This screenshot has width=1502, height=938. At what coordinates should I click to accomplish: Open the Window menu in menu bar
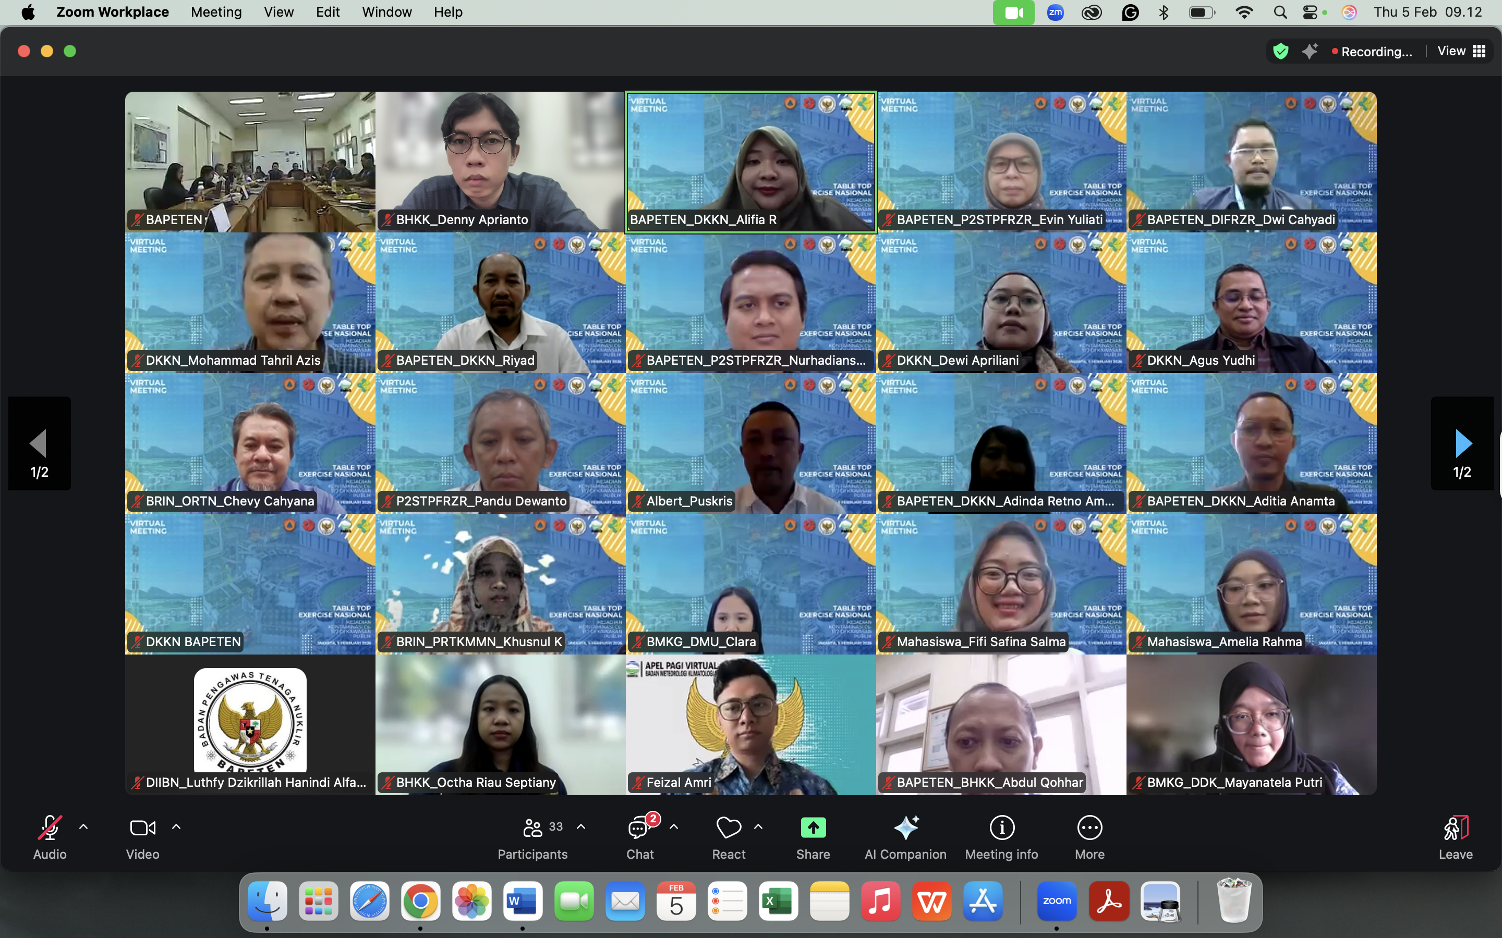tap(386, 13)
